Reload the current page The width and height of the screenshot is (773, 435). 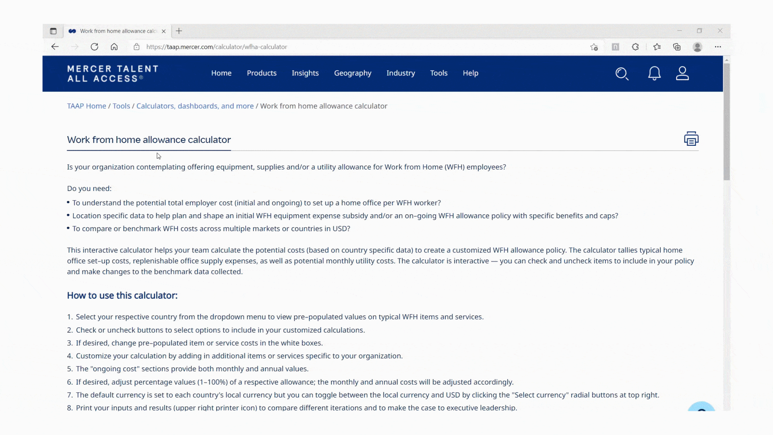(95, 47)
